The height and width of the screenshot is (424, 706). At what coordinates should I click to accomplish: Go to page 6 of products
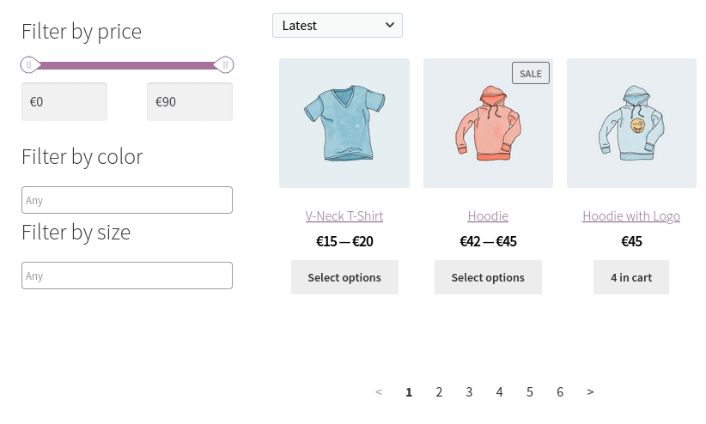560,392
